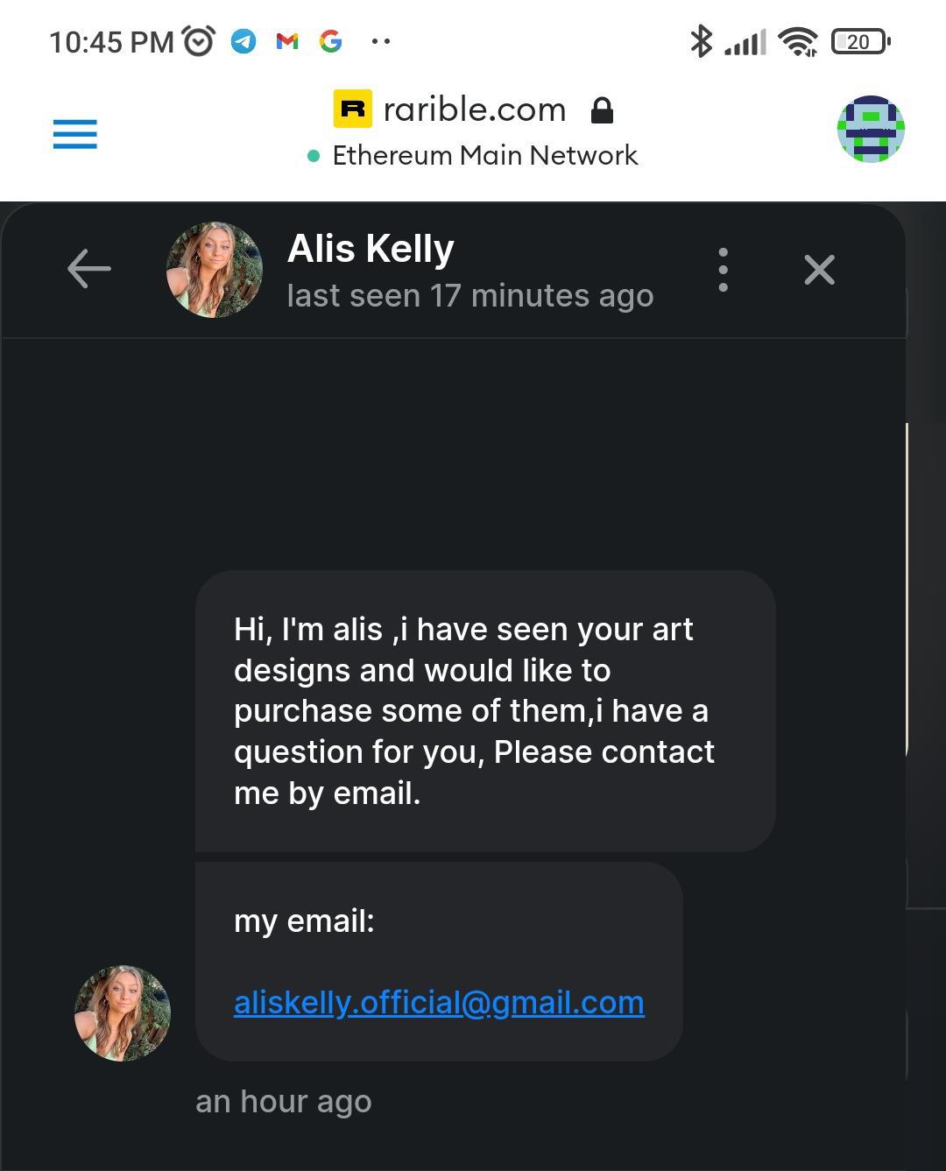Open the three-dot chat options menu
Image resolution: width=946 pixels, height=1171 pixels.
723,269
